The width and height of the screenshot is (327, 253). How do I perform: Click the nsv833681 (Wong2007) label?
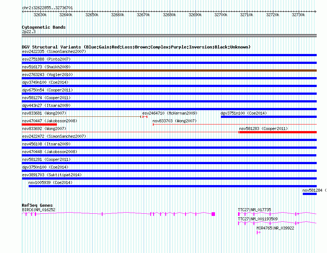pyautogui.click(x=44, y=113)
